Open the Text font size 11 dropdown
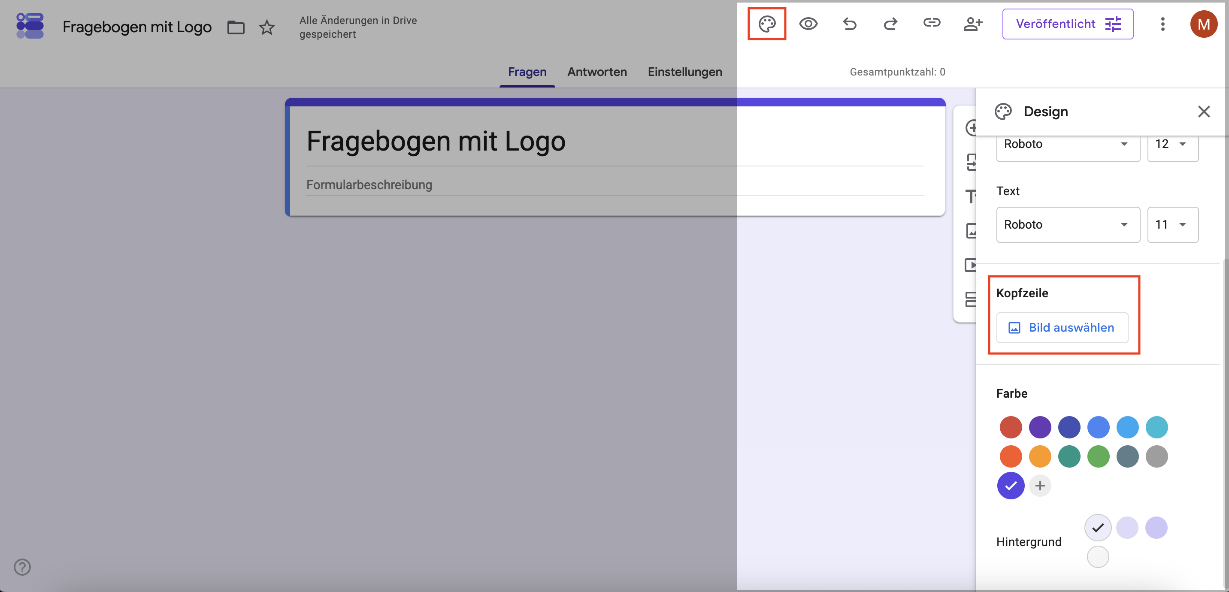Screen dimensions: 1229x592 (1172, 225)
